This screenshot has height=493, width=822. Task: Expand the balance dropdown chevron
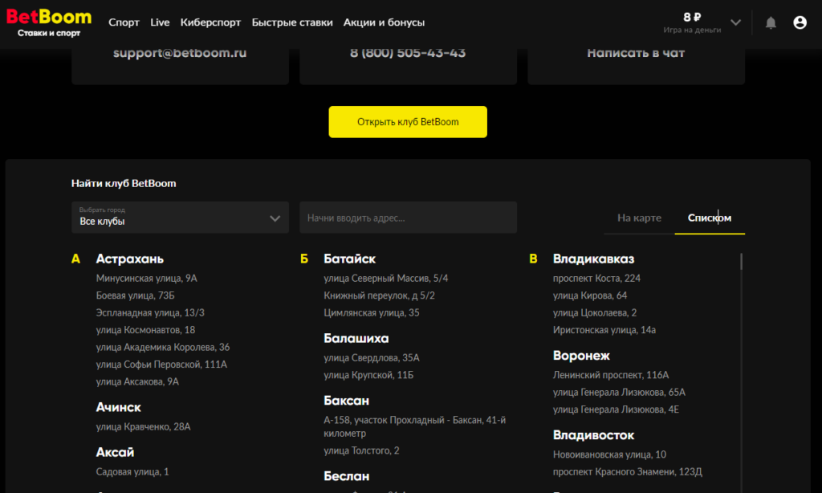pyautogui.click(x=735, y=22)
